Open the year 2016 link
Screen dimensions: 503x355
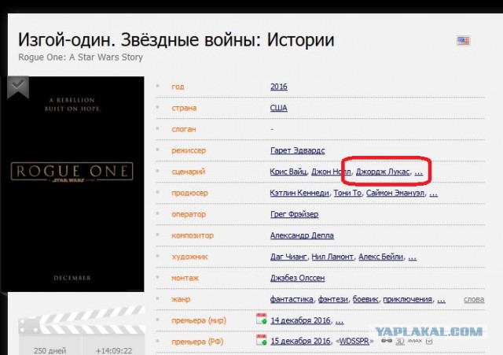[x=278, y=87]
